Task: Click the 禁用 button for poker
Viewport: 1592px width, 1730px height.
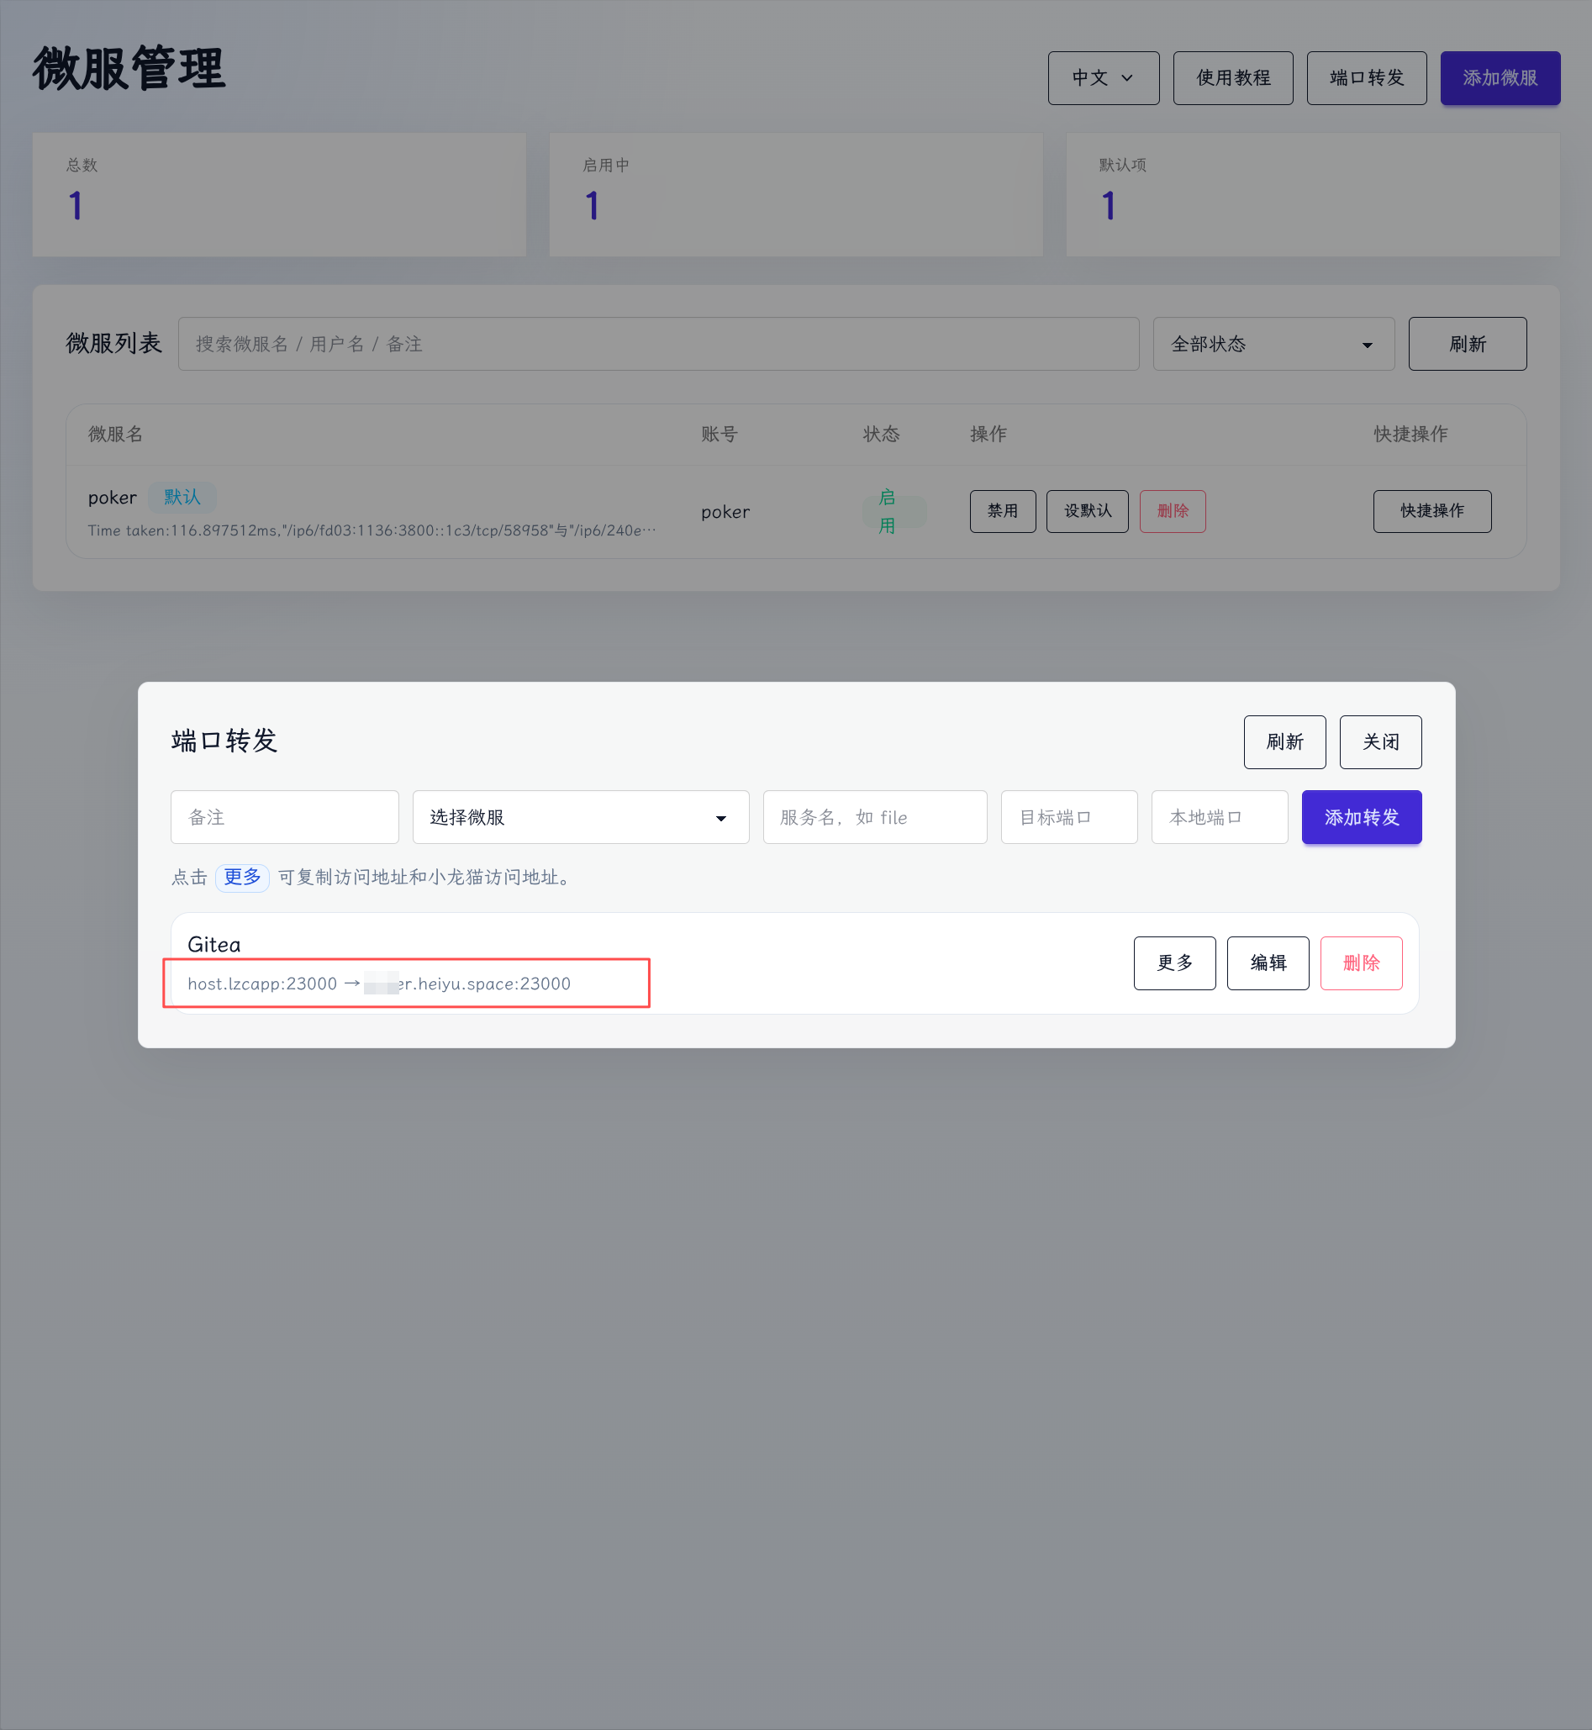Action: pyautogui.click(x=1002, y=511)
